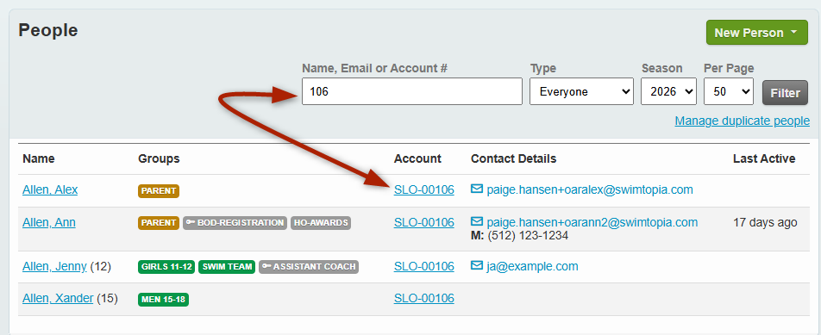
Task: Open account SLO-00106 in Alex Allen row
Action: point(424,189)
